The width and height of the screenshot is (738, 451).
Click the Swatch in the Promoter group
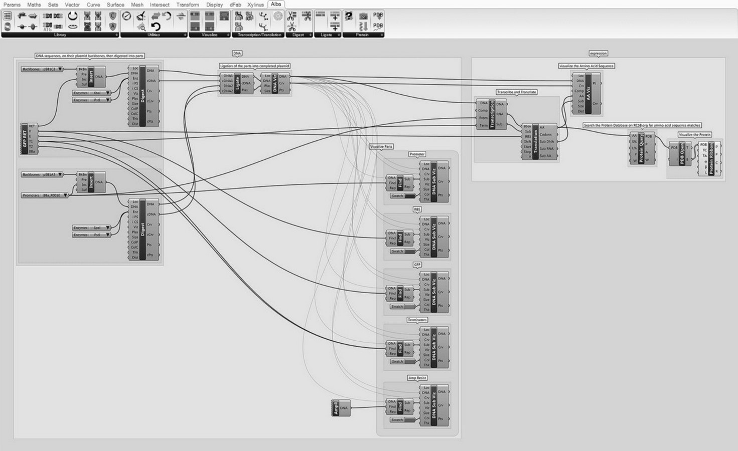coord(403,196)
